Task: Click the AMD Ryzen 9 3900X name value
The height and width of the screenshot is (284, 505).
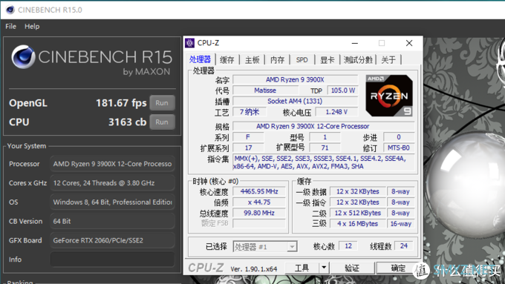Action: tap(295, 79)
